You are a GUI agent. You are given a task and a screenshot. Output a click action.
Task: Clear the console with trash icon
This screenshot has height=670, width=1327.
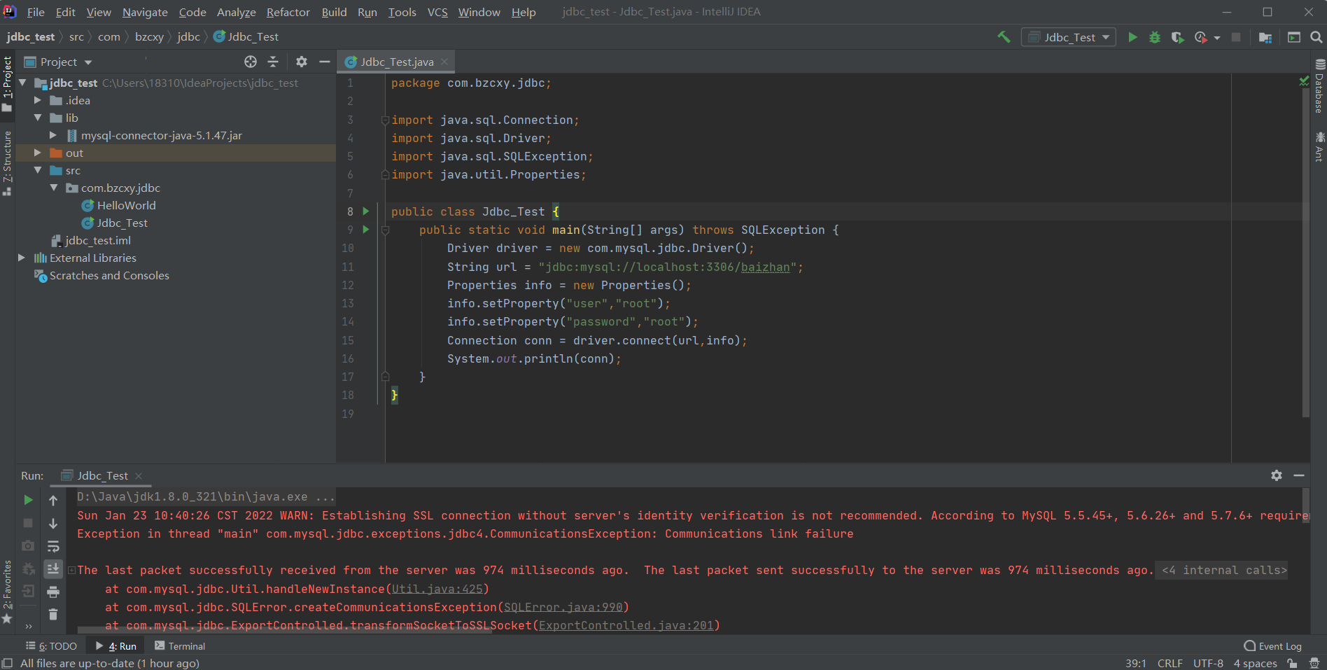click(53, 615)
